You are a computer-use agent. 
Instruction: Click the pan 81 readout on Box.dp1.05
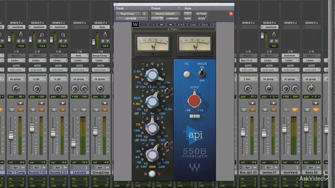click(x=248, y=97)
